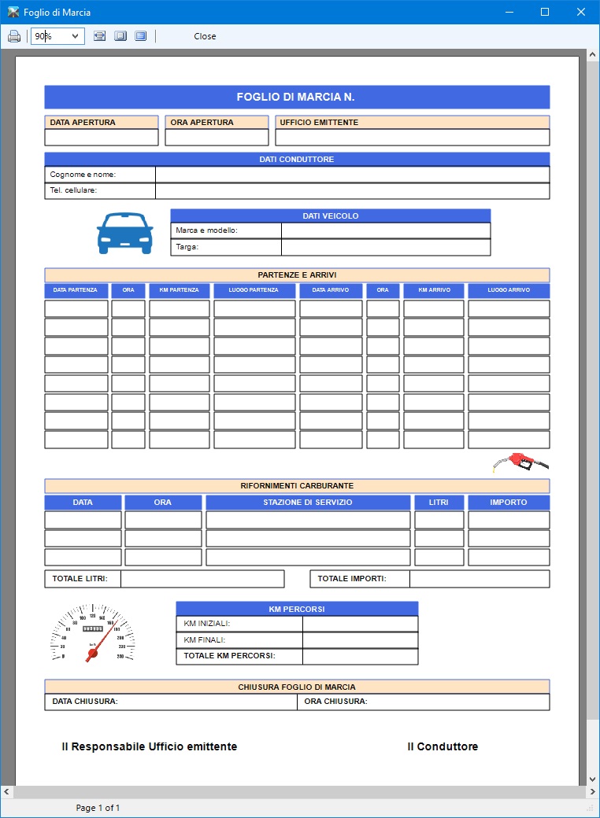The width and height of the screenshot is (600, 818).
Task: Click the Targa label
Action: (x=187, y=247)
